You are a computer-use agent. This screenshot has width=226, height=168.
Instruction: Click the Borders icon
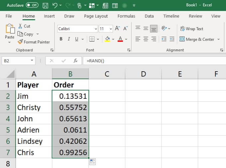click(x=92, y=39)
